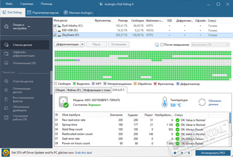Expand the Опции и настройки arrow
Image resolution: width=233 pixels, height=157 pixels.
tap(29, 26)
